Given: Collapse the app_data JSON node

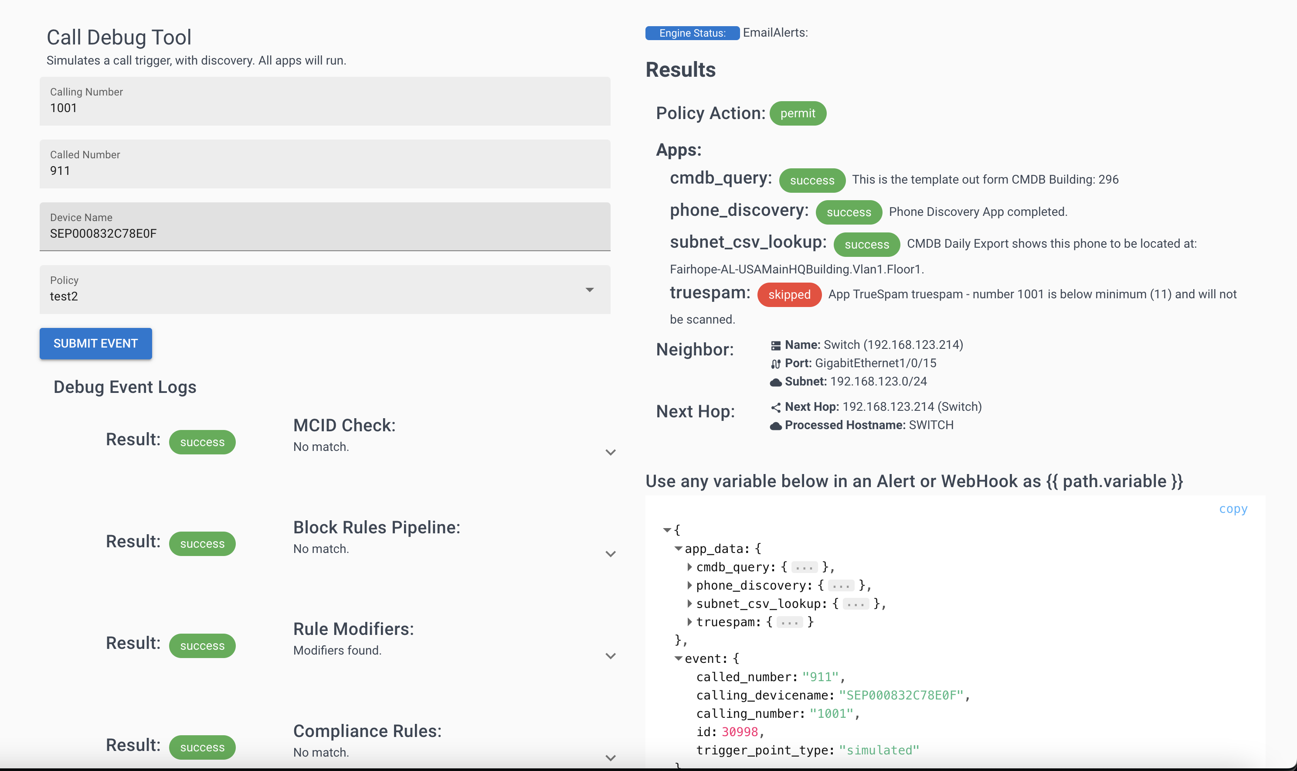Looking at the screenshot, I should click(679, 549).
